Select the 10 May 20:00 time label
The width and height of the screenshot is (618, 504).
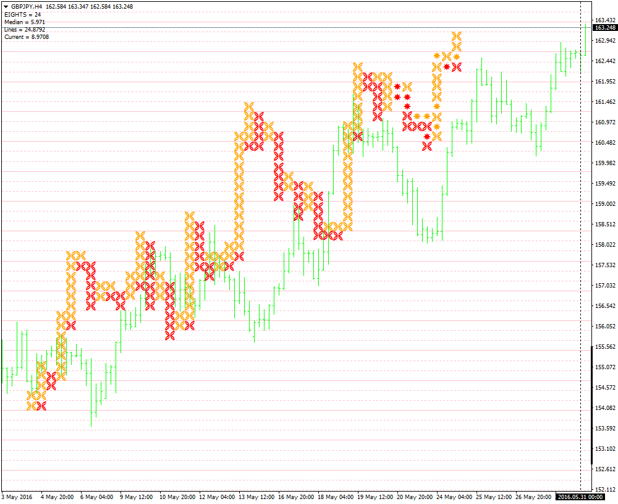click(177, 497)
